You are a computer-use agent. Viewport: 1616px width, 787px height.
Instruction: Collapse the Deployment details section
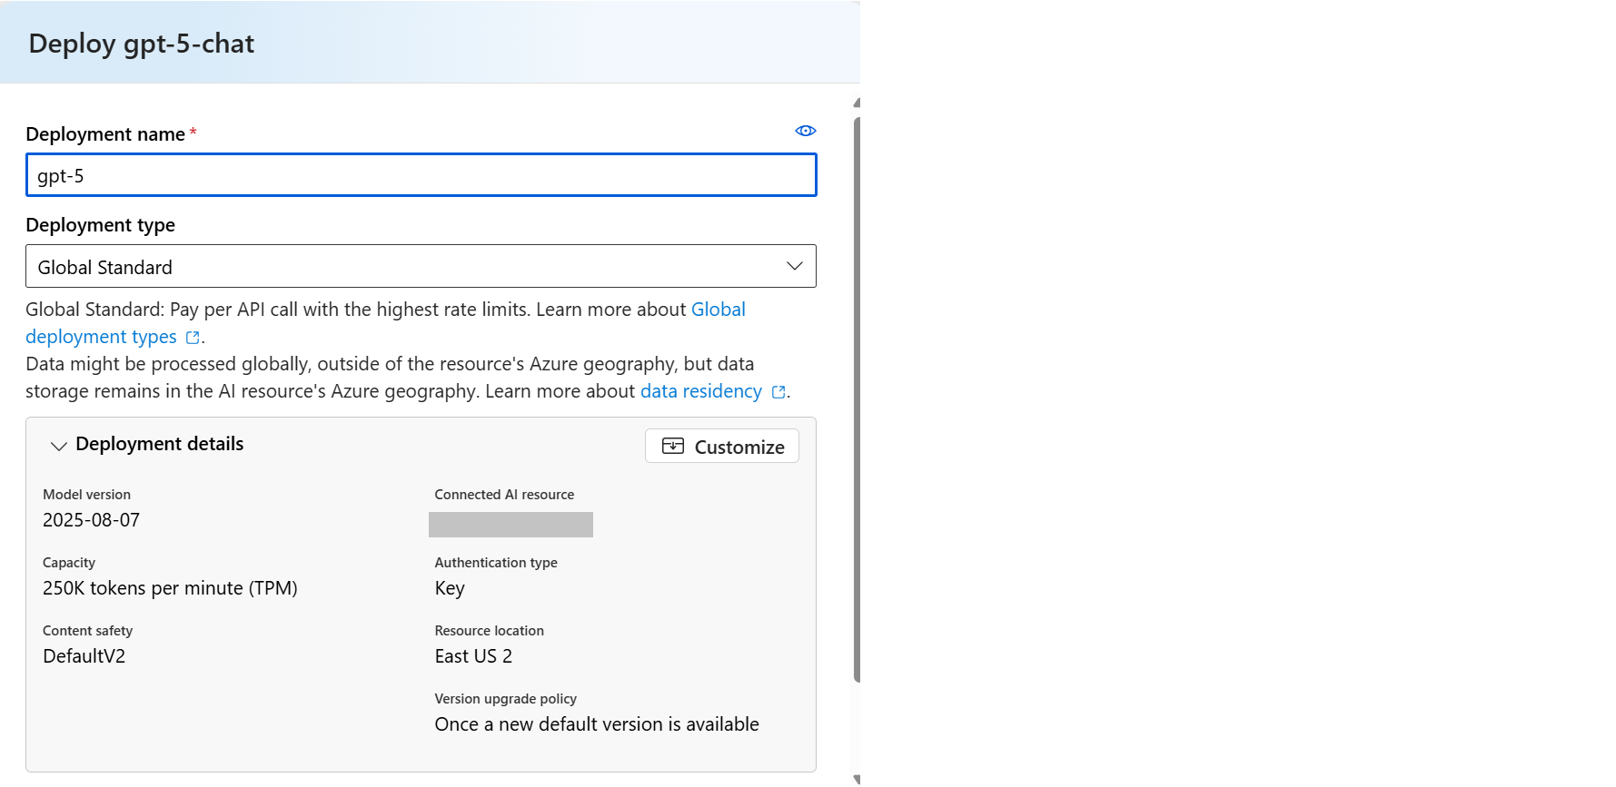coord(59,446)
